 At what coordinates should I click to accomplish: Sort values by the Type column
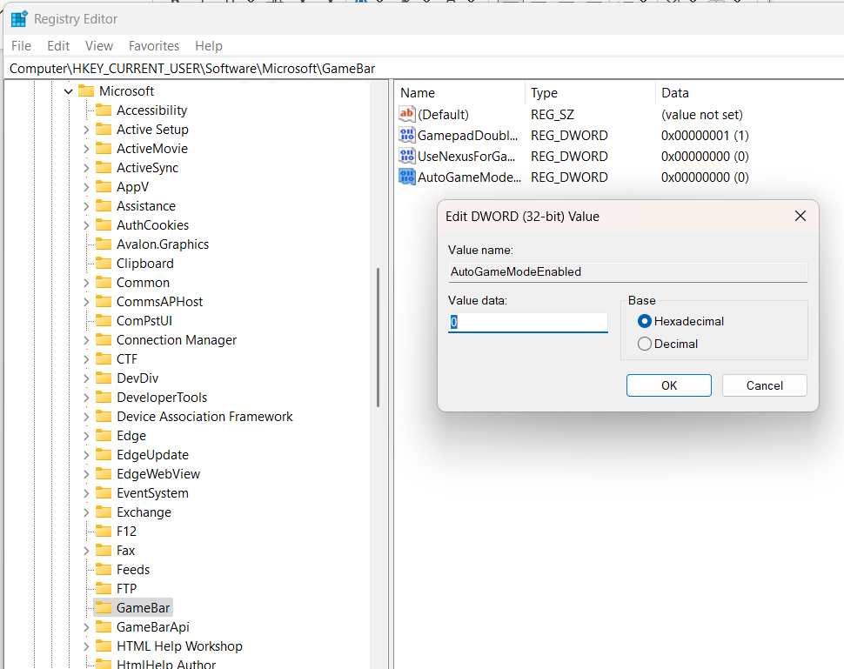tap(591, 92)
